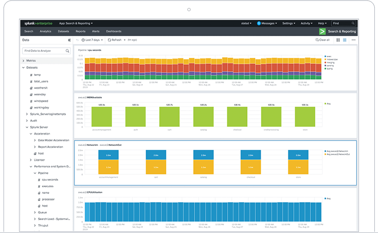Switch to grid view of panels
Screen dimensions: 378x233
[339, 40]
